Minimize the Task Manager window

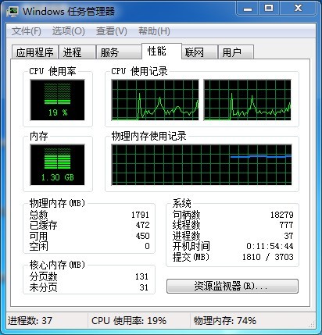pos(248,9)
